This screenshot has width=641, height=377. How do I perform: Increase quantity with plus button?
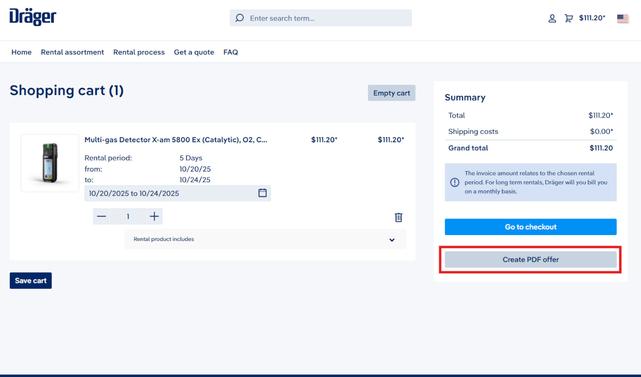154,217
